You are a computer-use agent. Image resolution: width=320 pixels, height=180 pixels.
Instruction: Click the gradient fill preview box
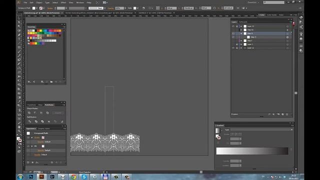(217, 130)
